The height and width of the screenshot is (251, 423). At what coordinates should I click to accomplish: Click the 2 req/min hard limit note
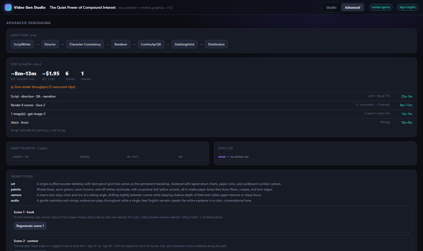[x=377, y=113]
